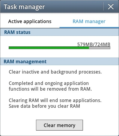Click the green used portion of RAM bar
Viewport: 119px width, 136px height.
point(49,48)
